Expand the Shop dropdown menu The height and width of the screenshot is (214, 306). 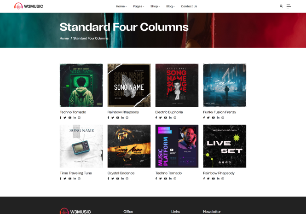(x=155, y=6)
